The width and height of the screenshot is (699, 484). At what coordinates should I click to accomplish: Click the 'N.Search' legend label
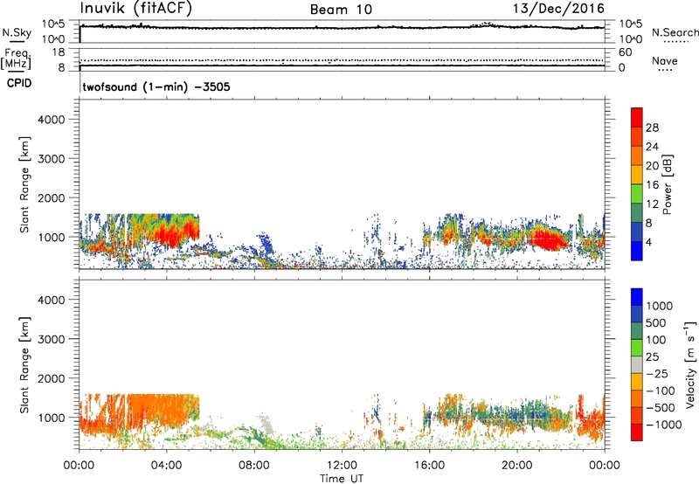(x=675, y=32)
